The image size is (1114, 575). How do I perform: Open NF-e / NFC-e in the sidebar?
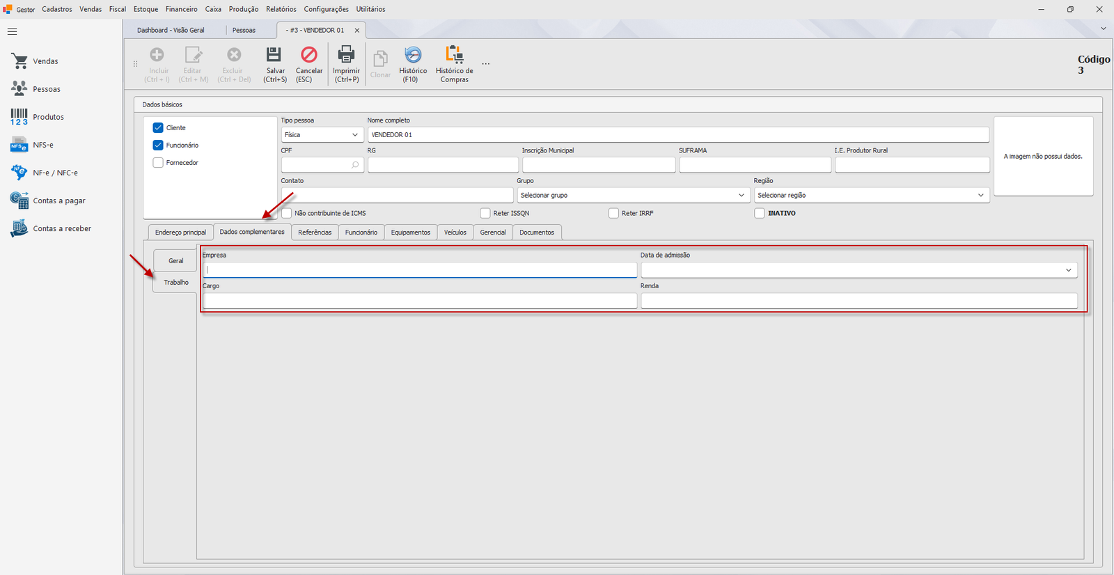(x=45, y=173)
